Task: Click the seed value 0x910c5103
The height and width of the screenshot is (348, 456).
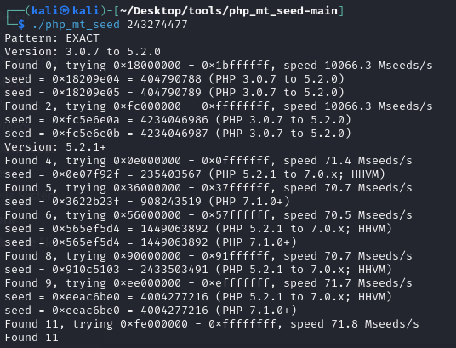Action: coord(86,270)
